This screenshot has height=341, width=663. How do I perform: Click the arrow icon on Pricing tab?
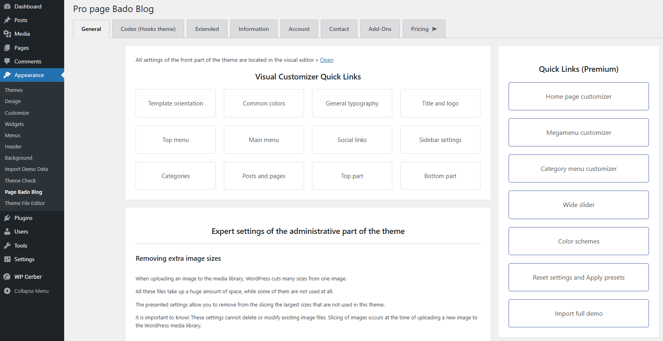pos(434,29)
